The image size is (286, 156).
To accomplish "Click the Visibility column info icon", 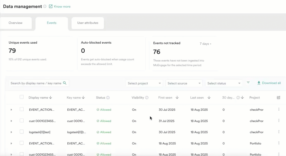I will tap(147, 98).
